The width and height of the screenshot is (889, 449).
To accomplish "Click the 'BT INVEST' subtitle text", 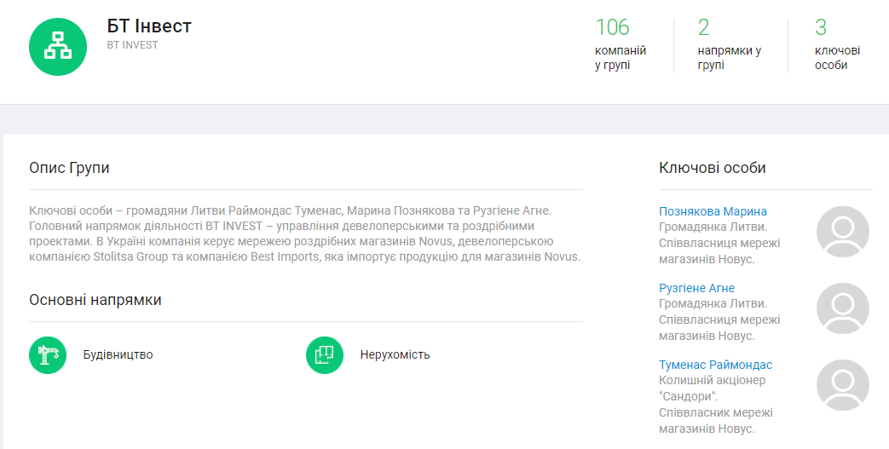I will pos(132,45).
